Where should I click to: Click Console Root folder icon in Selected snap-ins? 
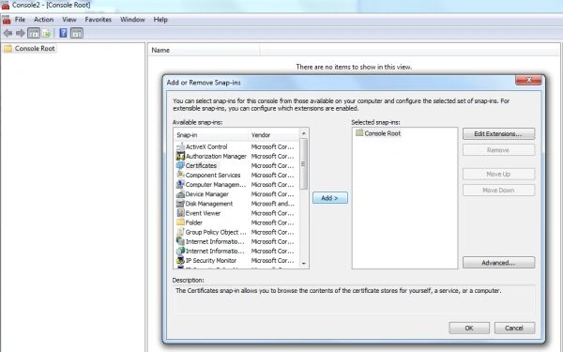click(x=359, y=133)
